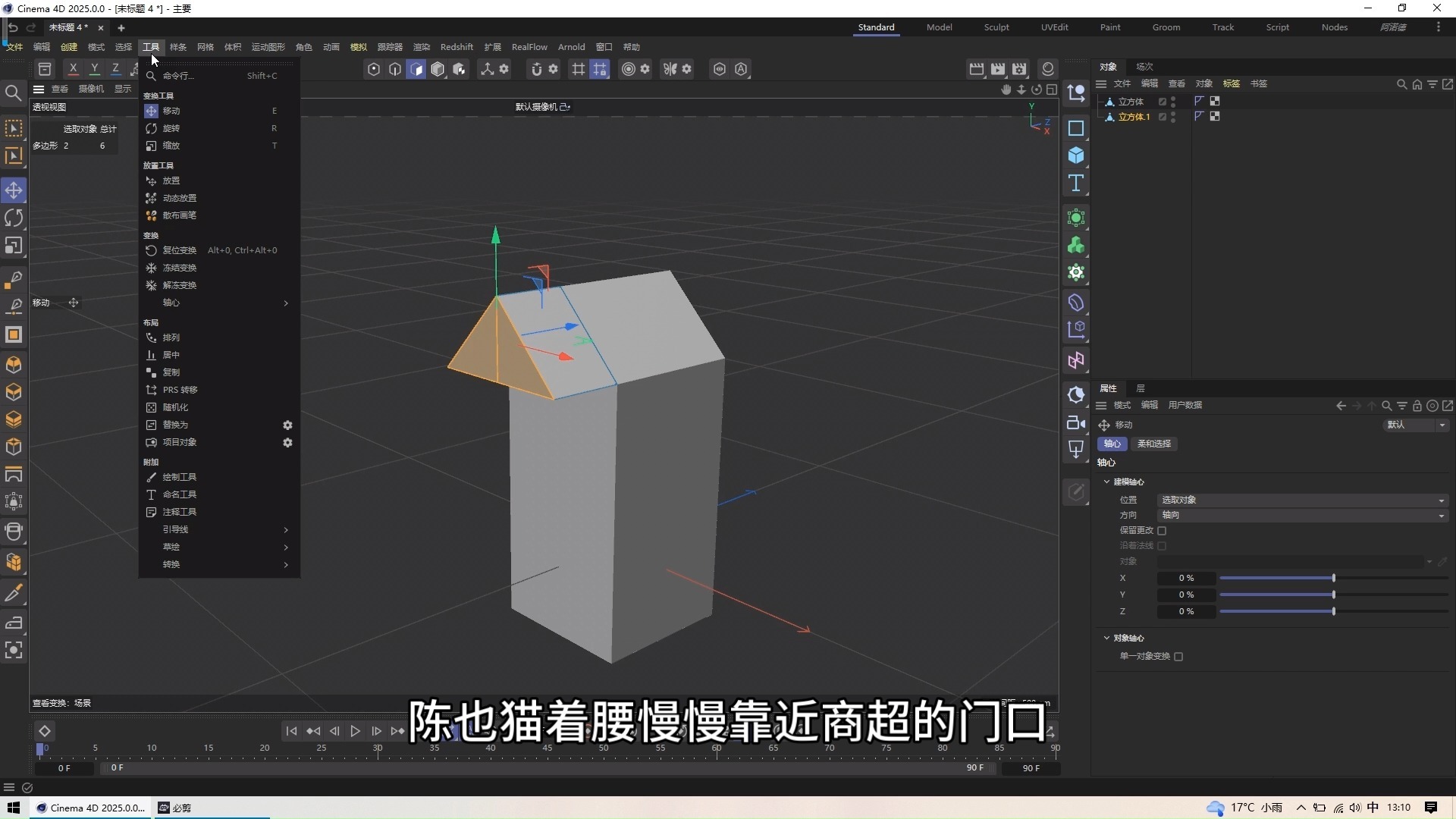The image size is (1456, 819).
Task: Click the Attribute Manager lock icon
Action: (1417, 406)
